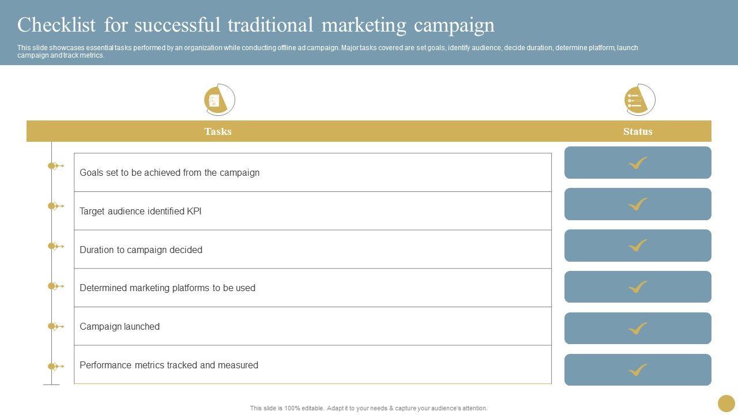This screenshot has height=415, width=738.
Task: Select the Tasks column header
Action: (x=218, y=131)
